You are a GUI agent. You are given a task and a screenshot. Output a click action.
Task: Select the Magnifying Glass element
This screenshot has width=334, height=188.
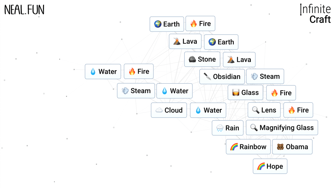point(282,128)
